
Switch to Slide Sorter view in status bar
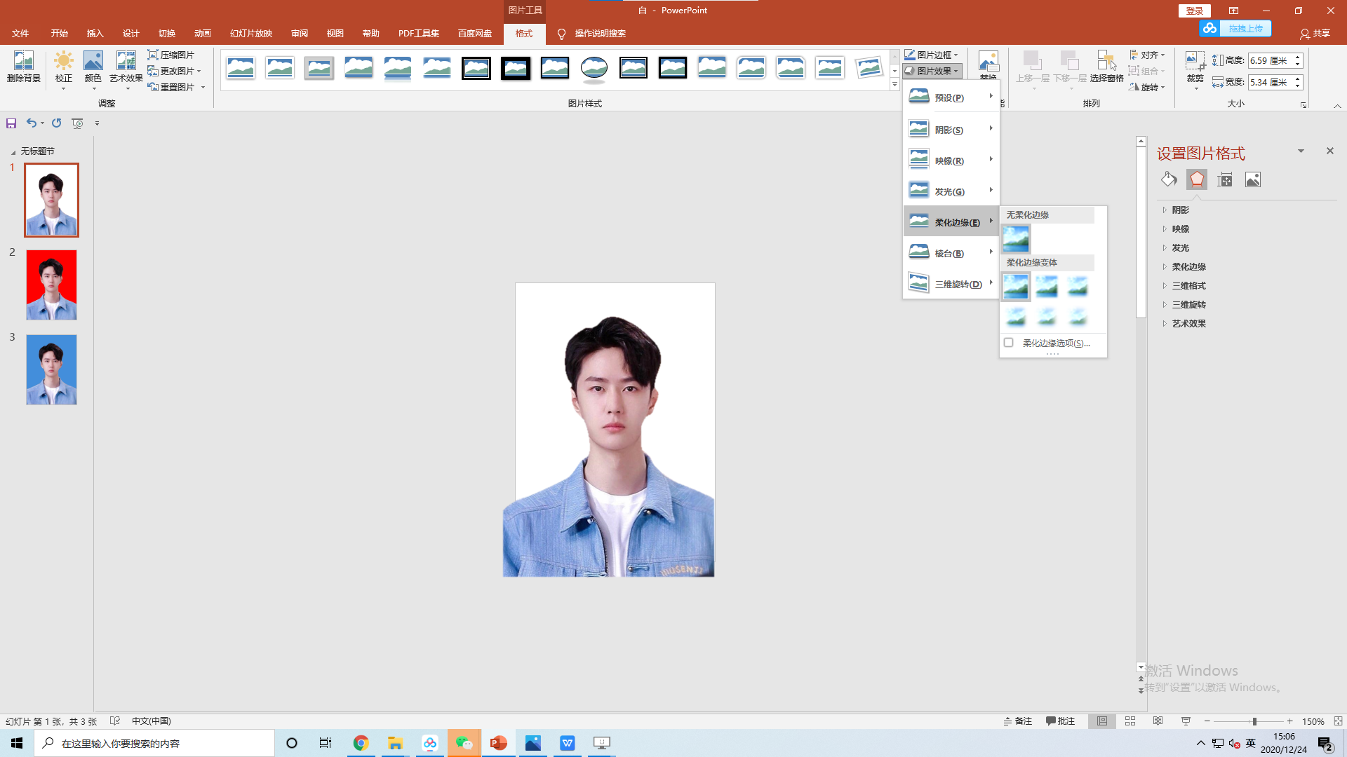coord(1130,721)
